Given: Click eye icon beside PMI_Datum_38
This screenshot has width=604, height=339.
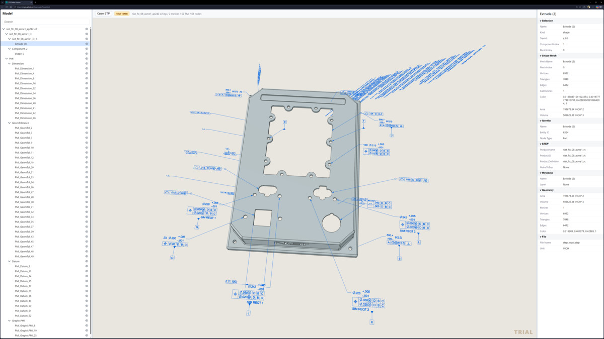Looking at the screenshot, I should click(87, 296).
